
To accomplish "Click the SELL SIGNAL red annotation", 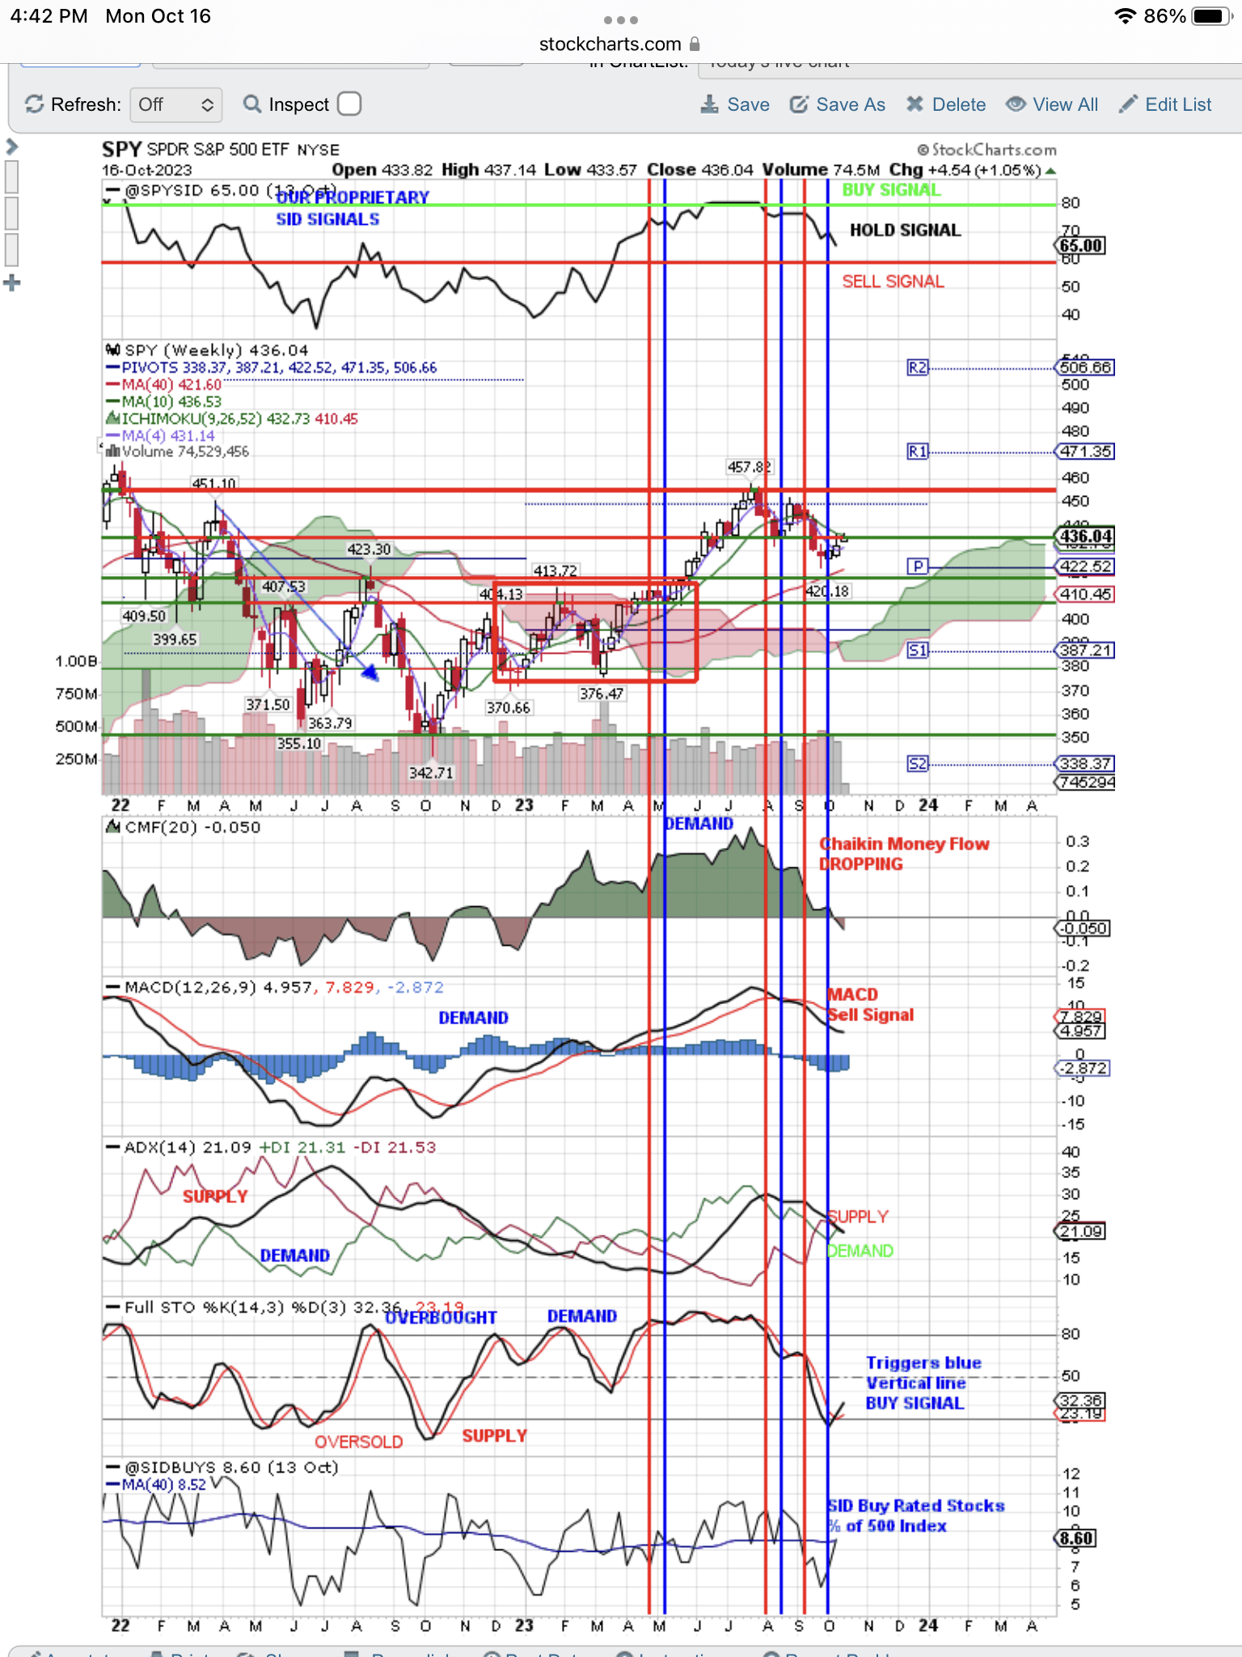I will 893,281.
